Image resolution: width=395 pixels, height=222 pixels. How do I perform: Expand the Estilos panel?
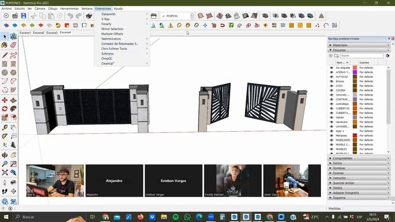pos(359,163)
